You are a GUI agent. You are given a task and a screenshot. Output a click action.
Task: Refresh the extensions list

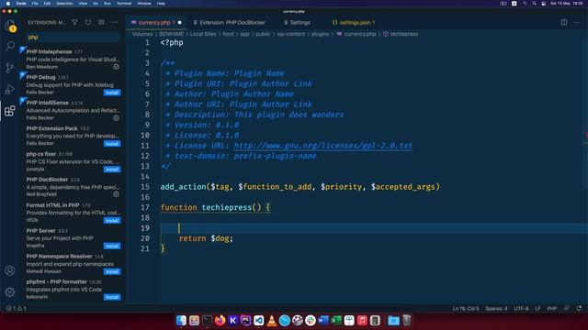tap(88, 22)
